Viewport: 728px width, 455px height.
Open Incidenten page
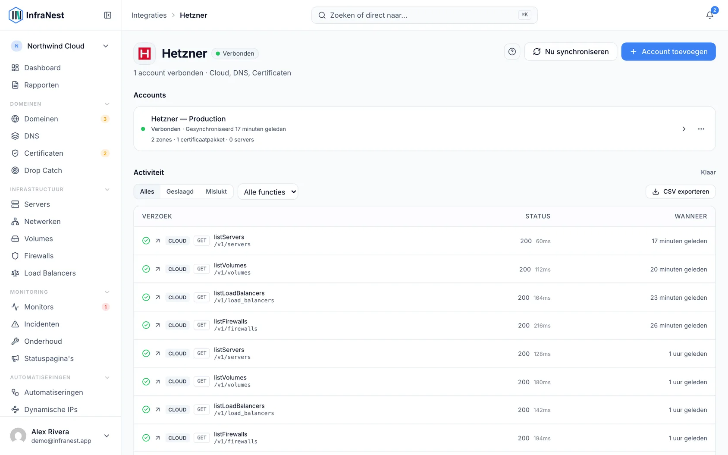(60, 324)
